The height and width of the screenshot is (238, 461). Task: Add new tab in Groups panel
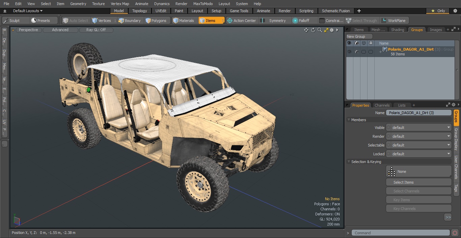(x=448, y=30)
